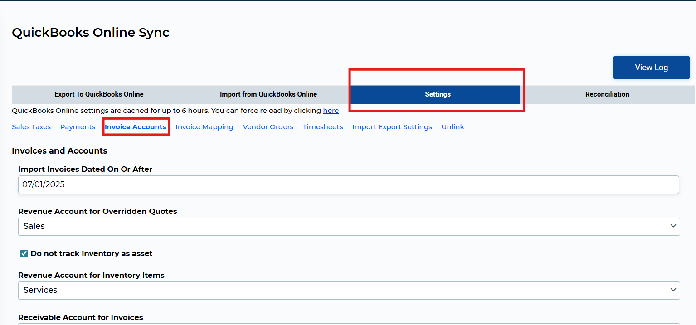Open the Timesheets settings link
Viewport: 696px width, 325px height.
tap(323, 127)
